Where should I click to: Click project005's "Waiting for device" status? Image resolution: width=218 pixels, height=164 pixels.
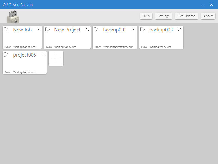tap(24, 72)
